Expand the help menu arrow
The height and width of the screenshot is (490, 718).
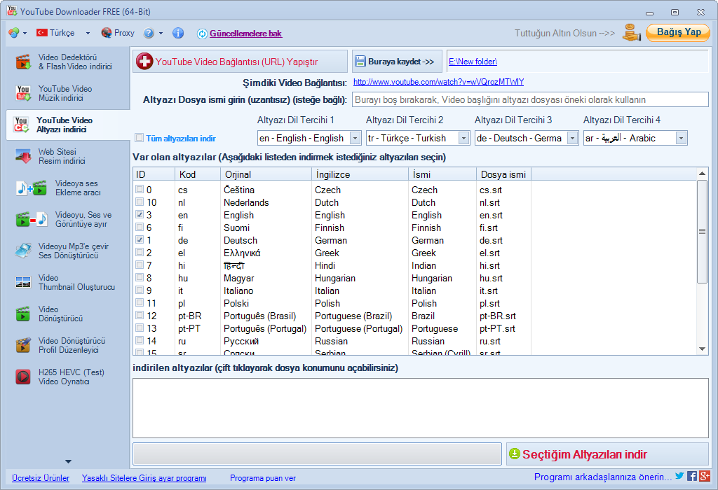161,34
